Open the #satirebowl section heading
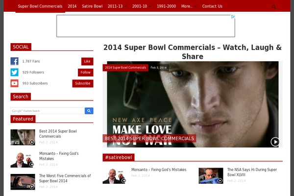The image size is (294, 196). (119, 157)
